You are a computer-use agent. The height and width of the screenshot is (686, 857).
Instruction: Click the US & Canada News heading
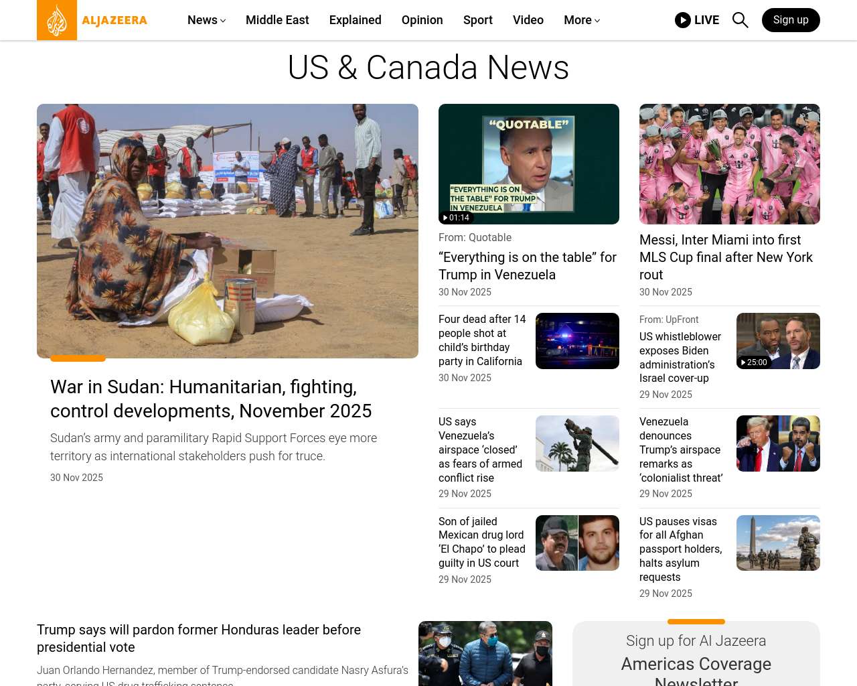pyautogui.click(x=428, y=68)
